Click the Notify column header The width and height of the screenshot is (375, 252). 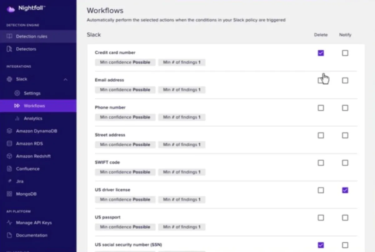345,35
